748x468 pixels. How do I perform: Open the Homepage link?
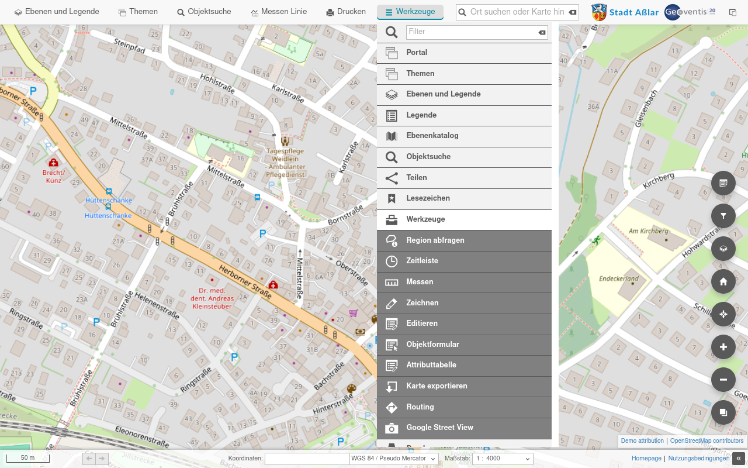pyautogui.click(x=646, y=459)
